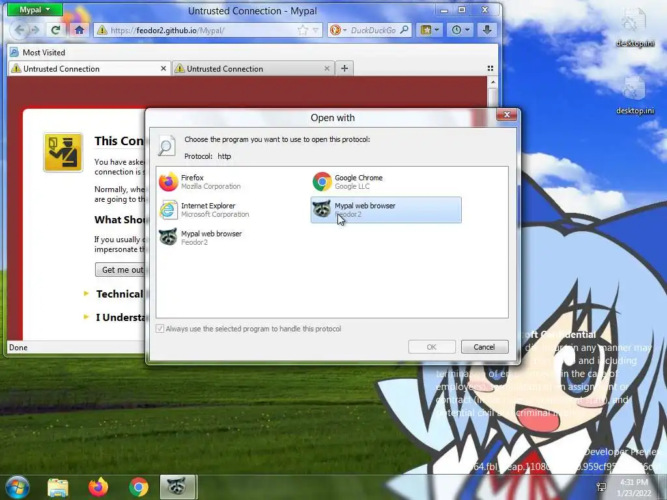Close the Open with dialog via X

(x=507, y=115)
